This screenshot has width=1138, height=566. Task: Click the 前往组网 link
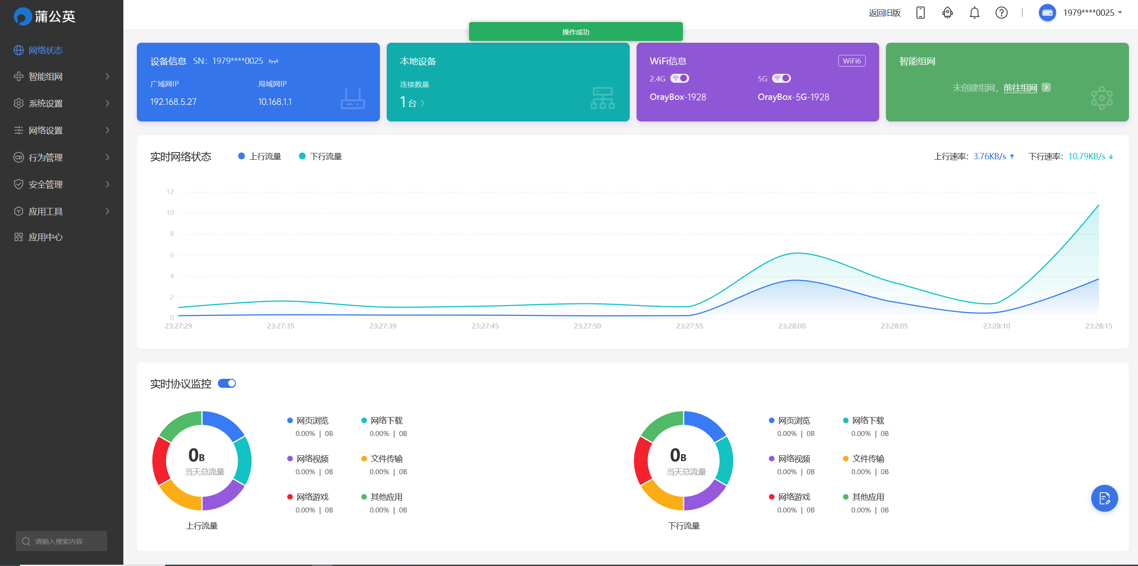(1020, 88)
